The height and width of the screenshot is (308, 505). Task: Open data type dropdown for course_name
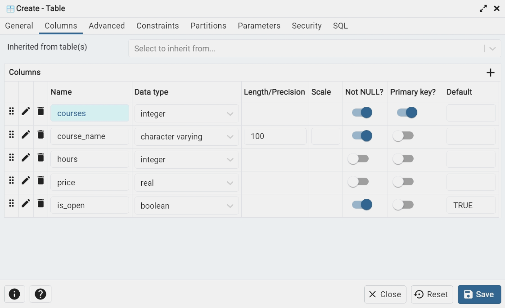187,136
